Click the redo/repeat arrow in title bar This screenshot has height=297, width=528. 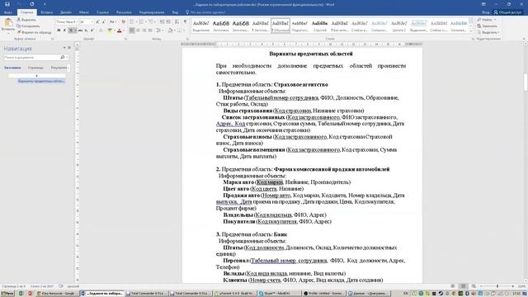(32, 4)
